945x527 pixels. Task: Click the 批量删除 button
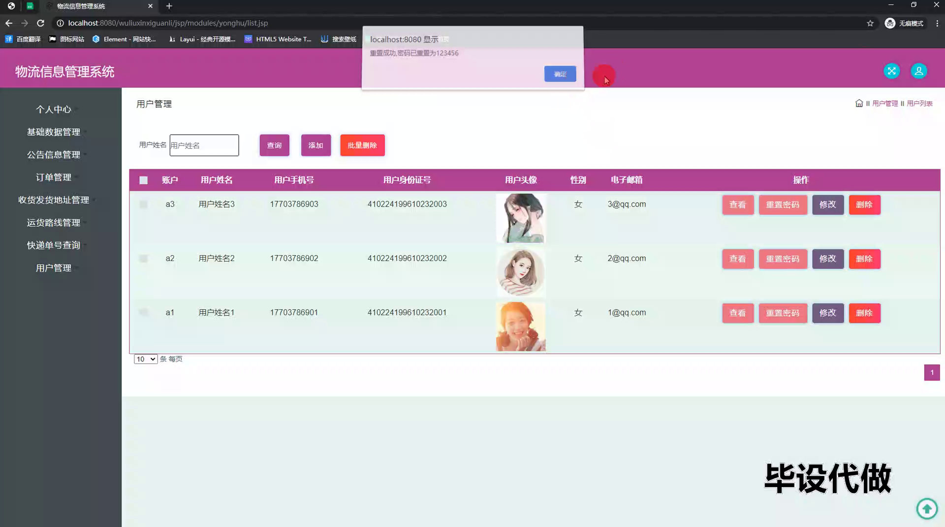(x=362, y=145)
